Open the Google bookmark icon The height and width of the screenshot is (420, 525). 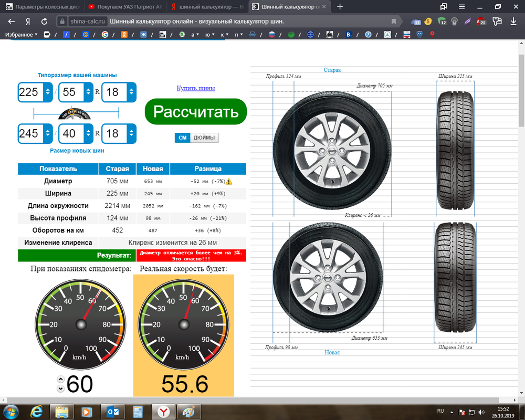(105, 34)
